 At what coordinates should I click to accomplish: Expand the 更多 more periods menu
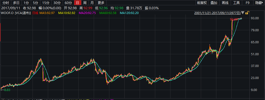[x=101, y=3]
